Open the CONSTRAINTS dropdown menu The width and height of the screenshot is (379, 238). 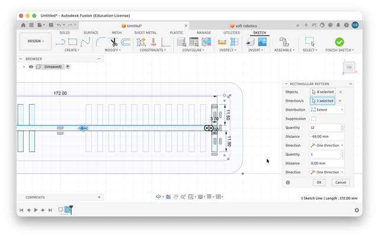pyautogui.click(x=153, y=50)
